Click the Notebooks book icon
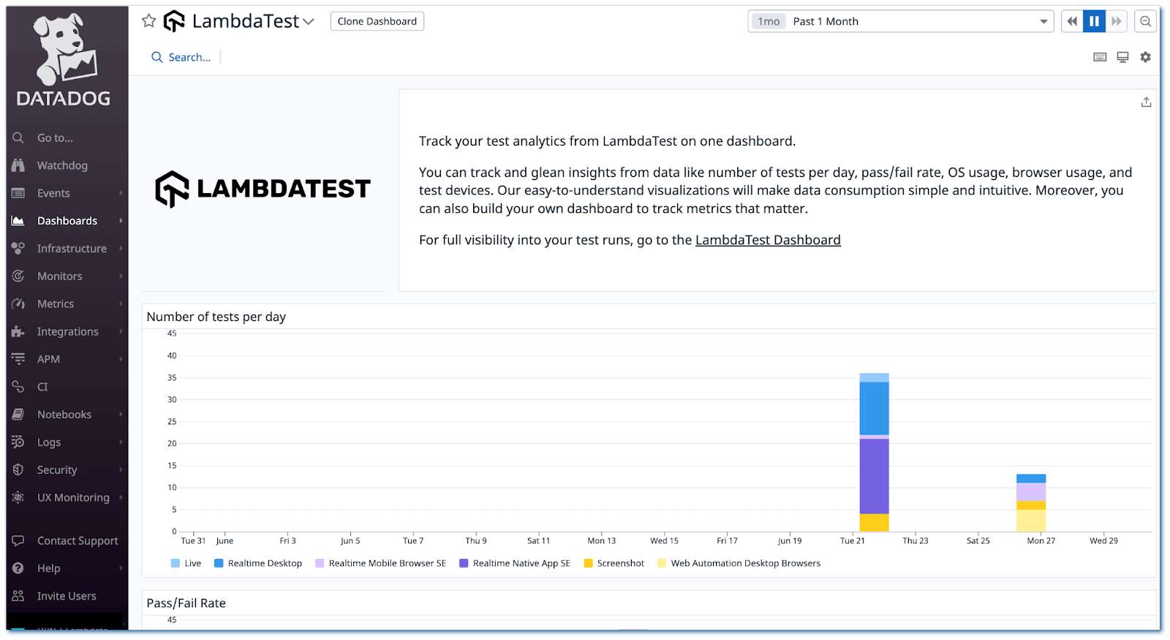Image resolution: width=1170 pixels, height=640 pixels. [18, 415]
